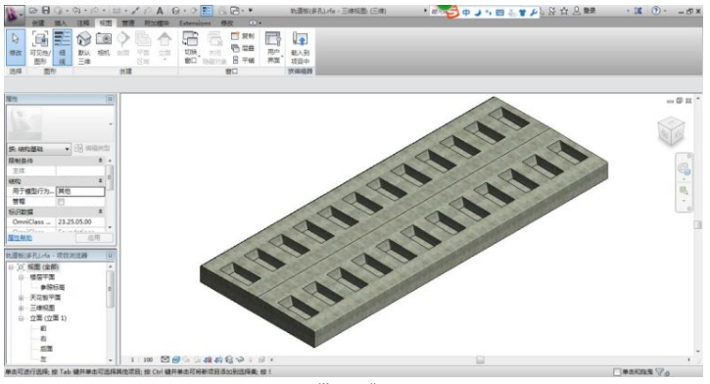The height and width of the screenshot is (384, 710).
Task: Collapse the Constraints section in Properties
Action: [101, 161]
